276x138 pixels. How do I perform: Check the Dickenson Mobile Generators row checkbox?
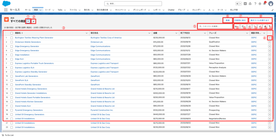(x=12, y=42)
